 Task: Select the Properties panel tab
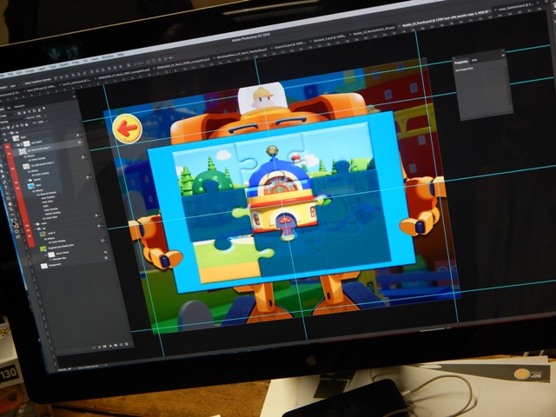click(x=461, y=62)
